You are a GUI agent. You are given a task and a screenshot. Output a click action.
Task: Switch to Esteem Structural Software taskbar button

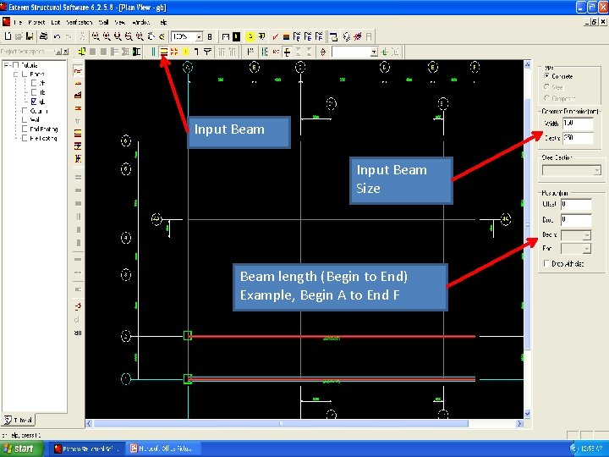pyautogui.click(x=86, y=449)
